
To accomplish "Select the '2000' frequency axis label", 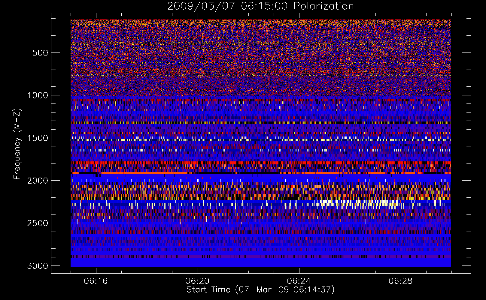I will (x=38, y=181).
